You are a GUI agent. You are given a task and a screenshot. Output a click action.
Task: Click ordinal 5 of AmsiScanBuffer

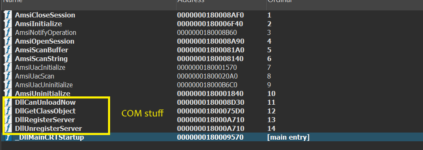269,50
